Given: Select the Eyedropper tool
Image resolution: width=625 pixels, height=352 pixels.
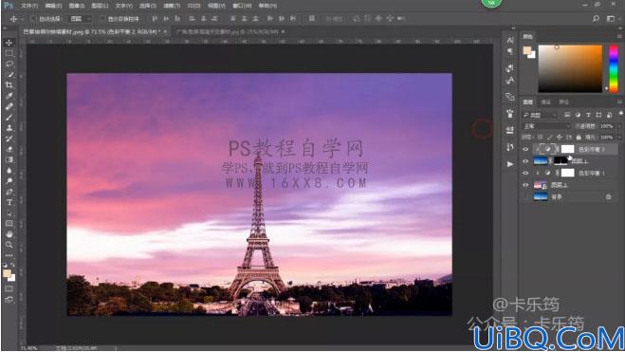Looking at the screenshot, I should pos(9,96).
